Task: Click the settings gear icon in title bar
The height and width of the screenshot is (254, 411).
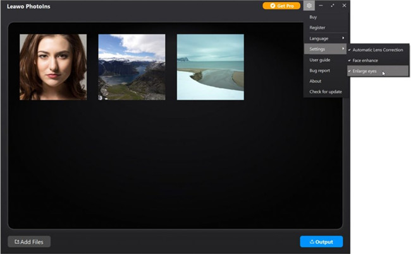Action: click(309, 6)
